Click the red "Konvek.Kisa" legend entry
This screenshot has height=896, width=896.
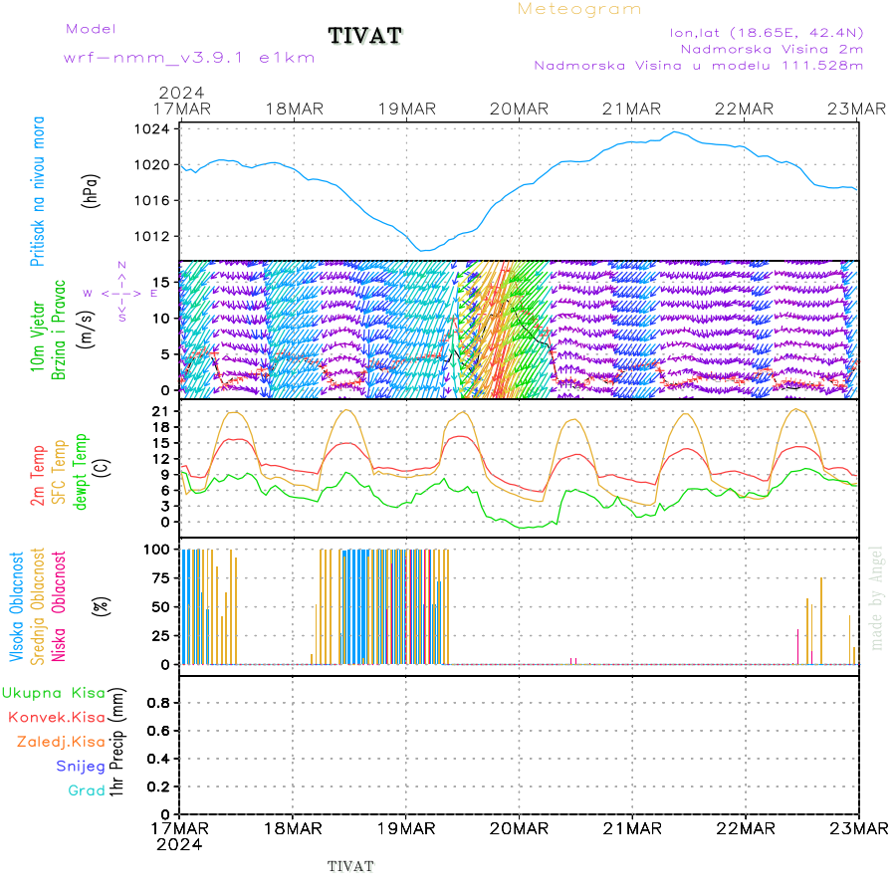pos(57,718)
